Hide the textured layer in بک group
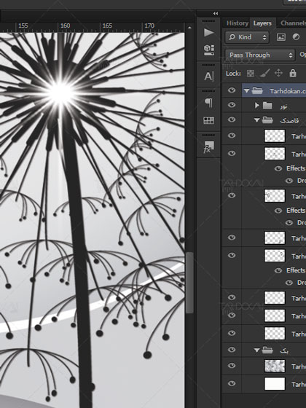 [x=232, y=366]
